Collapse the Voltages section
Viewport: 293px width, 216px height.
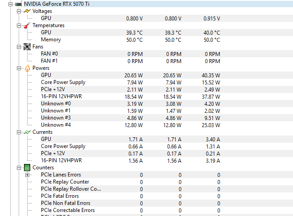click(x=19, y=11)
